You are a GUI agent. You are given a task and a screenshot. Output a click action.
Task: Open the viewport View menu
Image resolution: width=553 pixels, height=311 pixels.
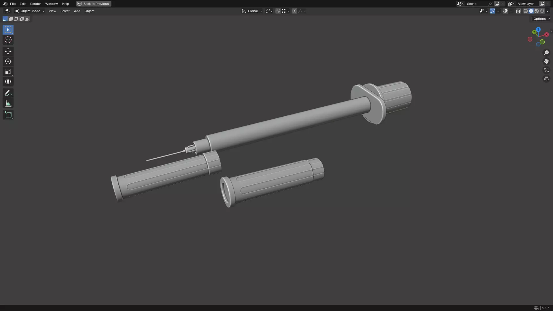coord(52,11)
